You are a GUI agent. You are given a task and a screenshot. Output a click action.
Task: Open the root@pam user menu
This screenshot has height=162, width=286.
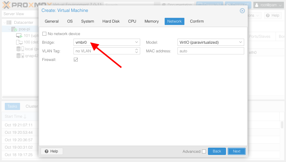click(x=268, y=5)
